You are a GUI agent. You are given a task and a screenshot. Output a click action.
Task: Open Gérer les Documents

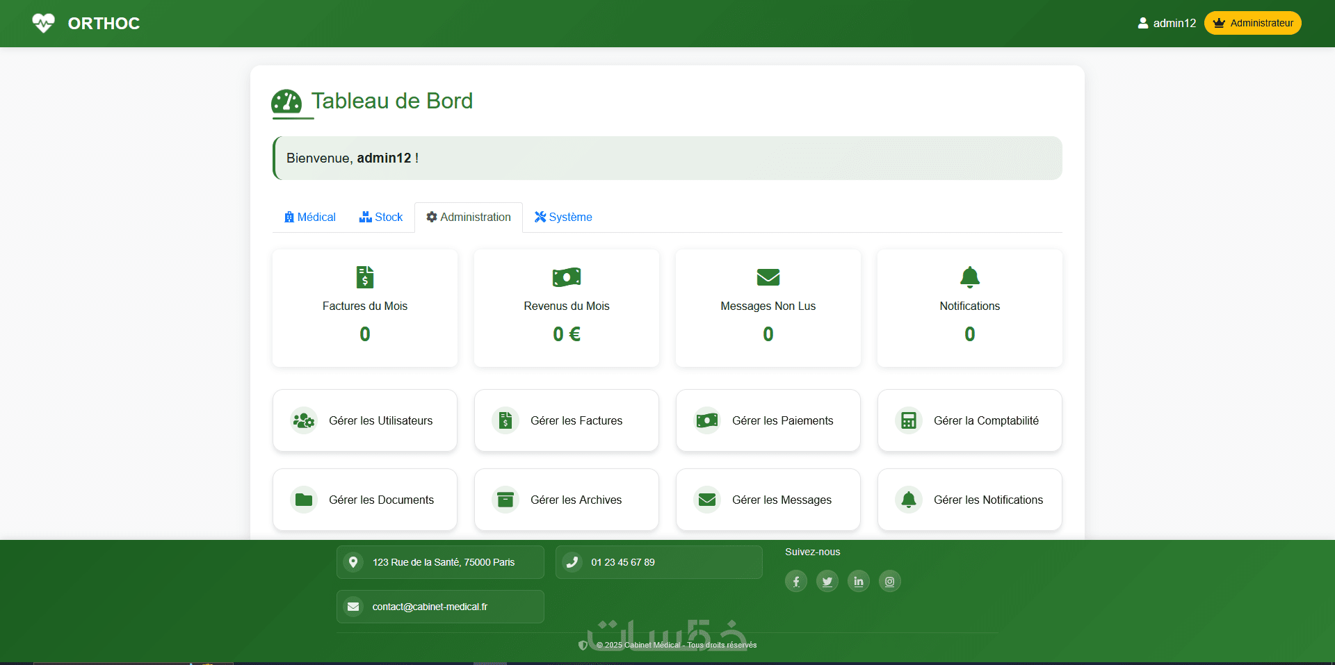pyautogui.click(x=365, y=500)
